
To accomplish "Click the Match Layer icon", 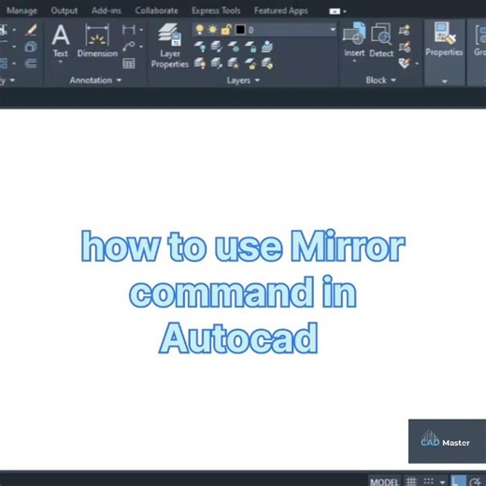I will point(267,64).
